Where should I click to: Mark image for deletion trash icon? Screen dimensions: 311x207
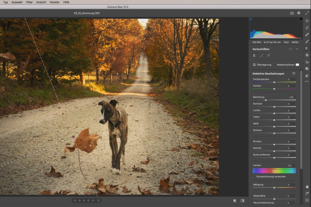(x=98, y=201)
